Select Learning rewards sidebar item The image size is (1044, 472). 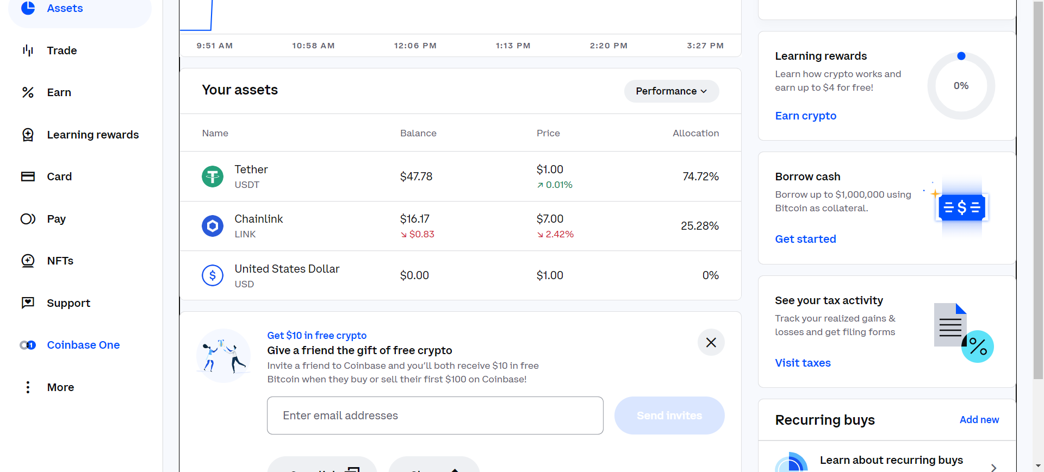[93, 135]
